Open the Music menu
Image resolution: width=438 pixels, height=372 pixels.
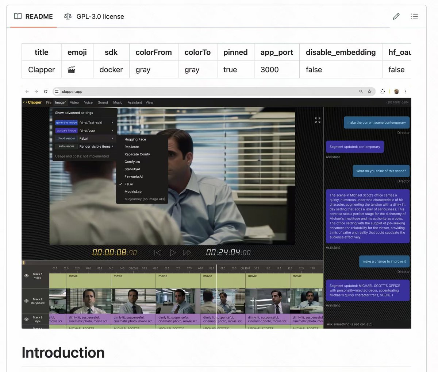point(118,102)
